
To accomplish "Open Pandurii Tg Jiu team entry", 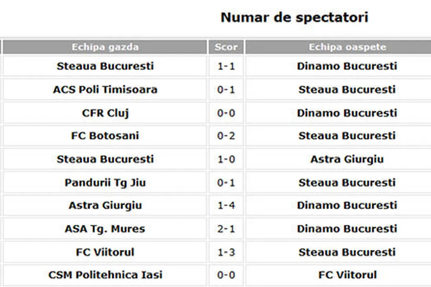I will click(105, 182).
